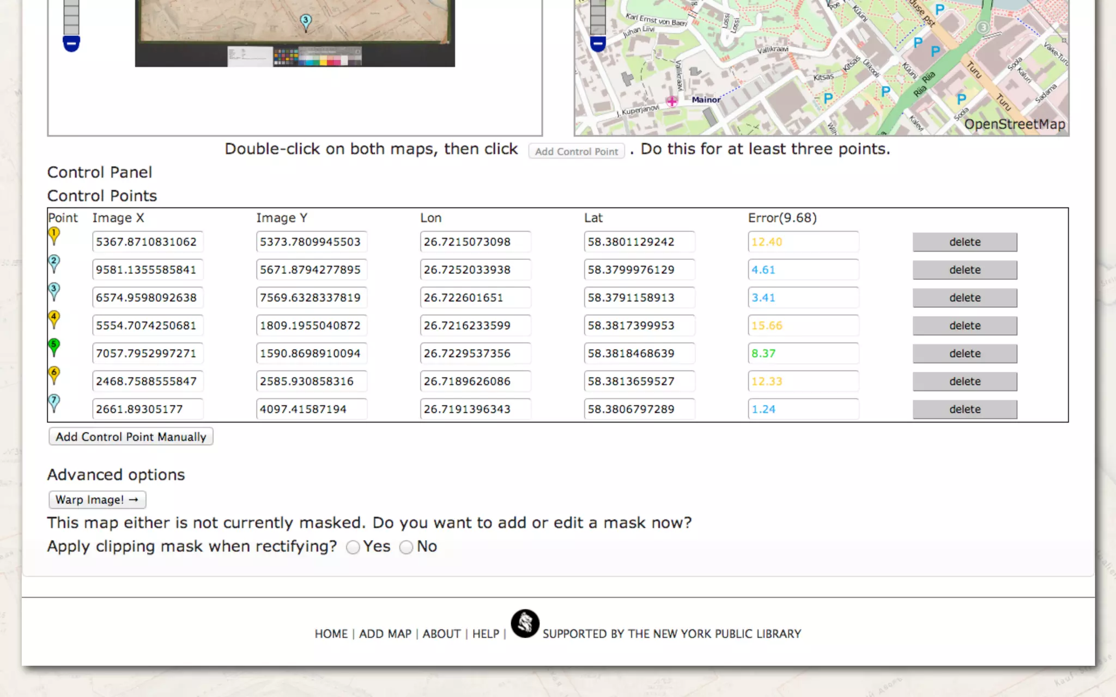Select No for apply clipping mask
Image resolution: width=1116 pixels, height=697 pixels.
[406, 547]
